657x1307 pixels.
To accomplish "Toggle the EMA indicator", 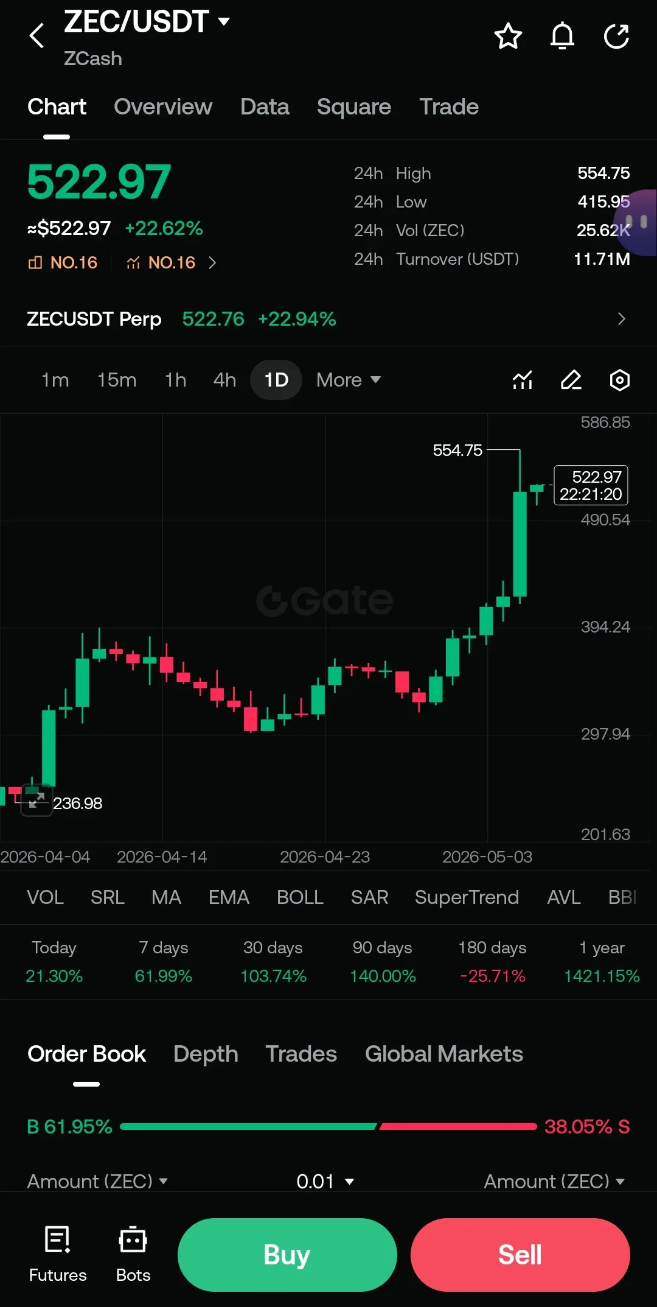I will click(229, 897).
